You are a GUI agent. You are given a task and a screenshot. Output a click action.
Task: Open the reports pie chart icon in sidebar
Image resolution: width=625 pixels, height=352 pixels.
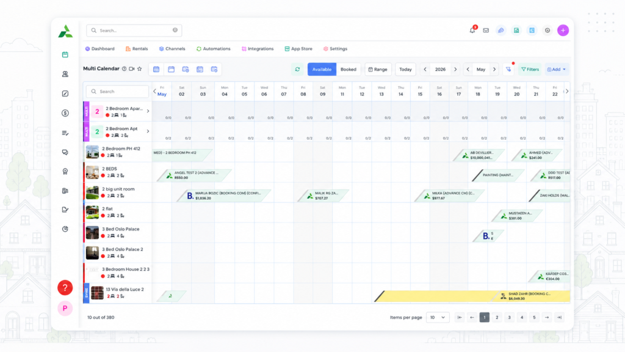pyautogui.click(x=65, y=229)
